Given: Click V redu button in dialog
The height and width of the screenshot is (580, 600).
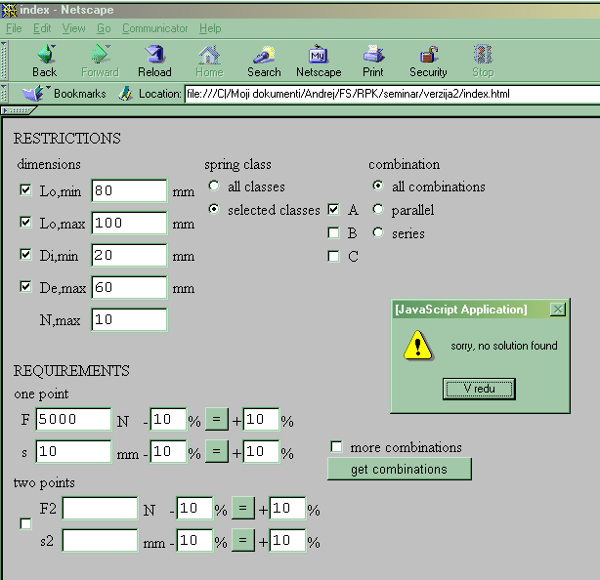Looking at the screenshot, I should 479,389.
